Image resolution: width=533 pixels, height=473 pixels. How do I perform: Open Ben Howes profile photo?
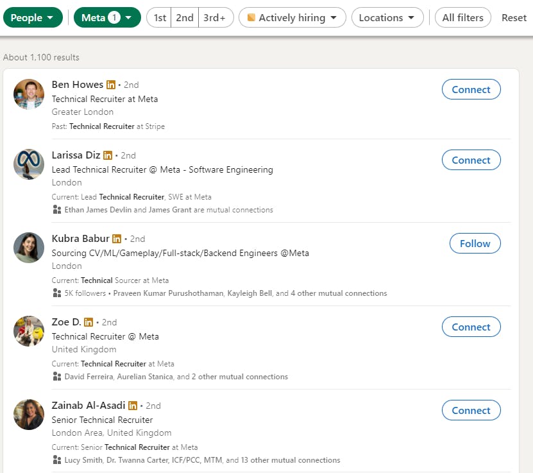point(29,94)
